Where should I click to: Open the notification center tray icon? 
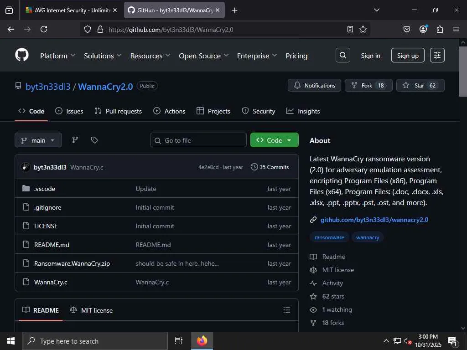point(452,341)
